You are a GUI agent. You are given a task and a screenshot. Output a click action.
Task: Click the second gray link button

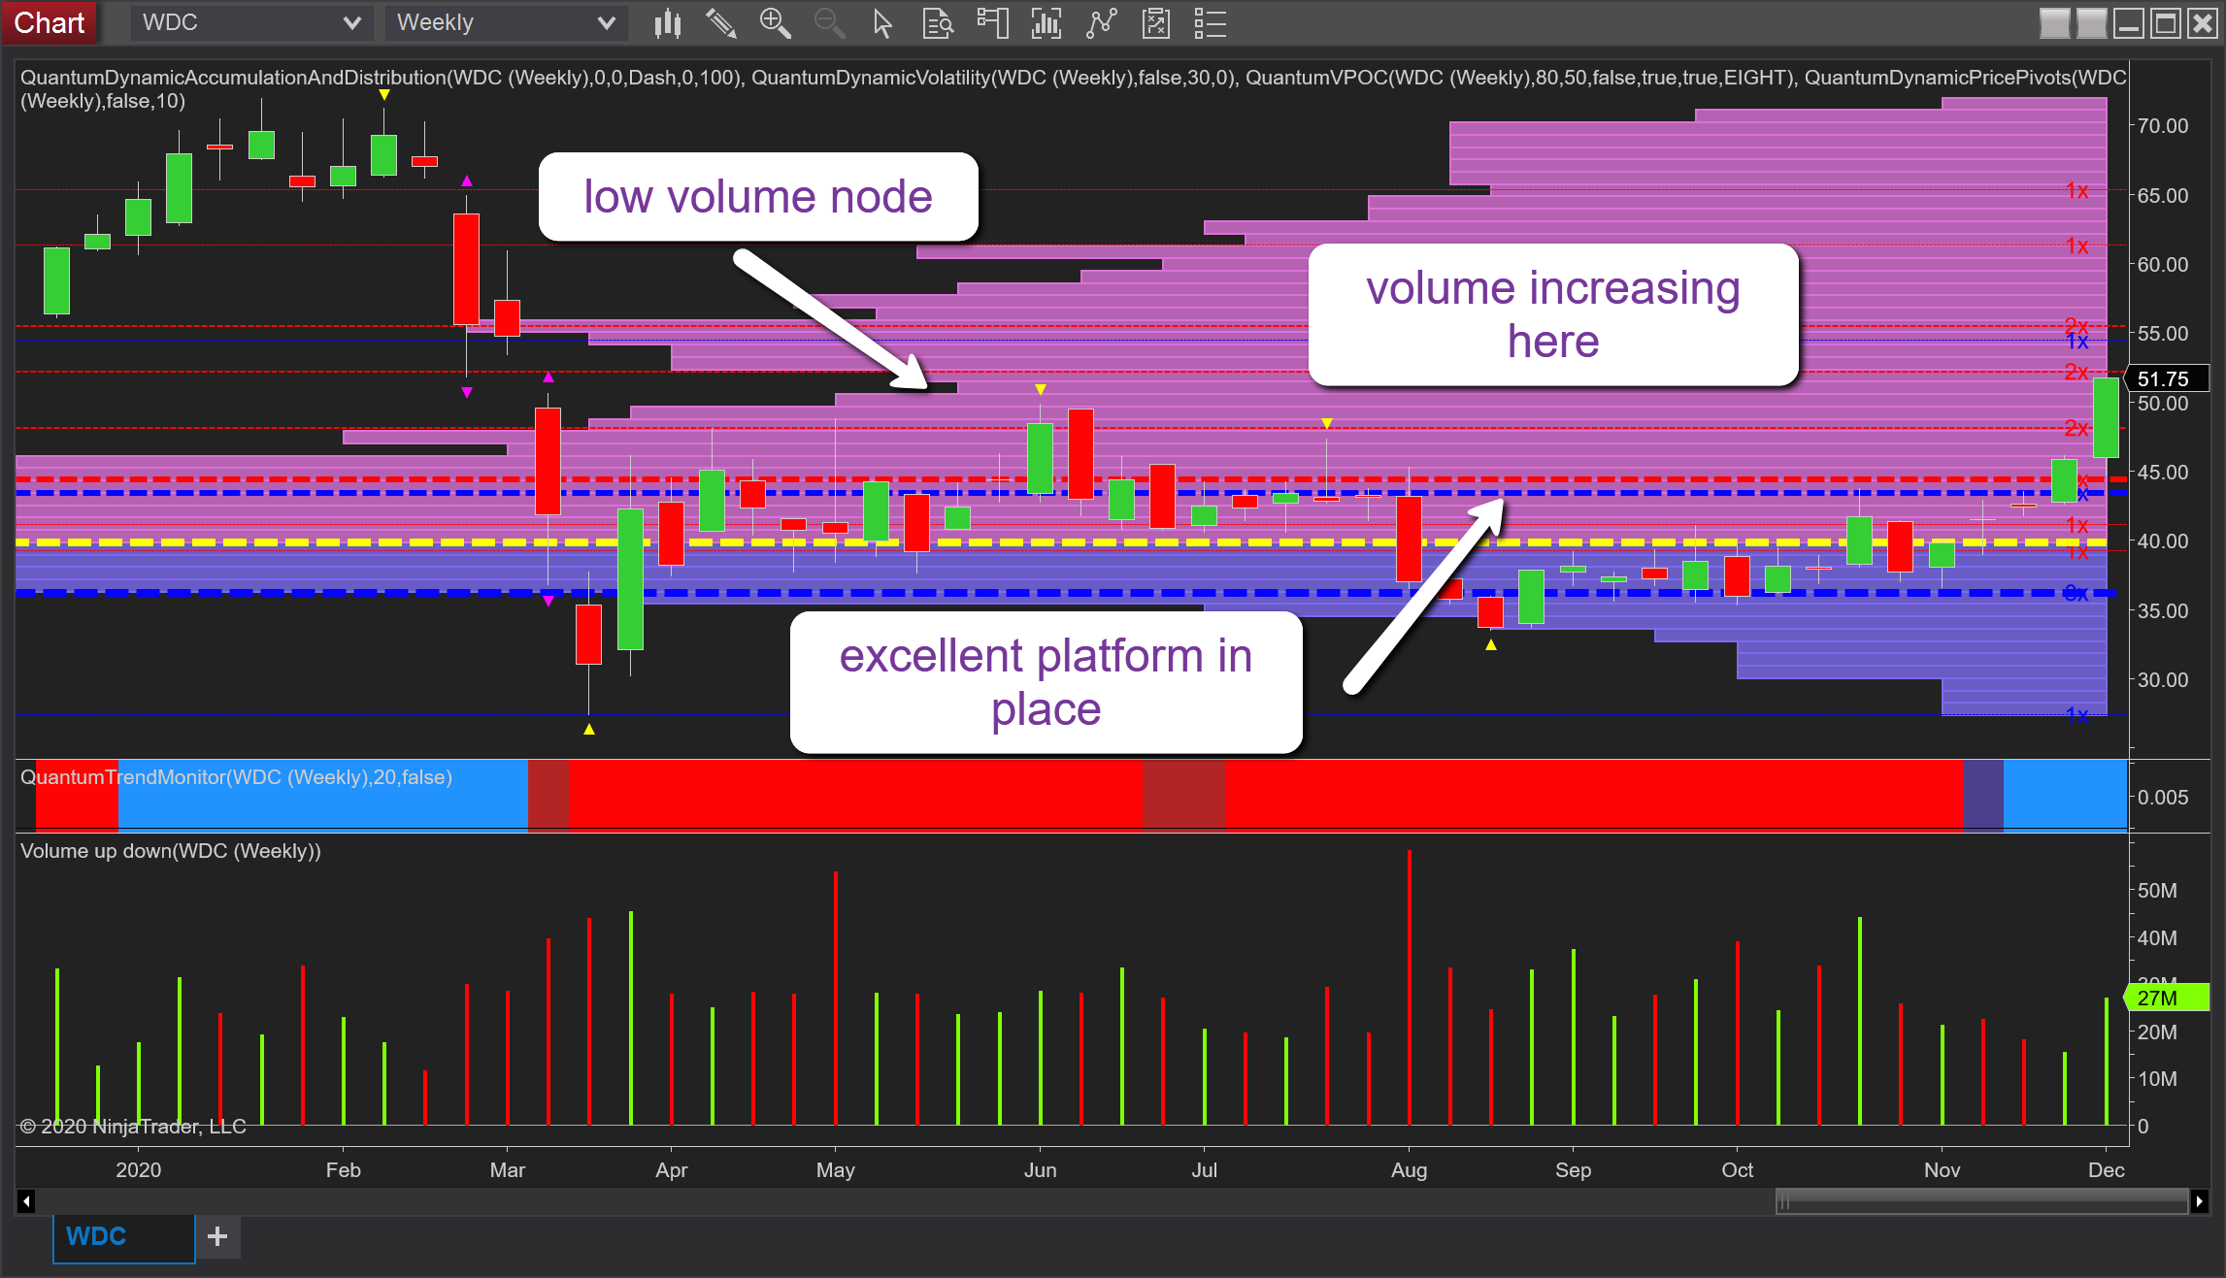point(2091,23)
